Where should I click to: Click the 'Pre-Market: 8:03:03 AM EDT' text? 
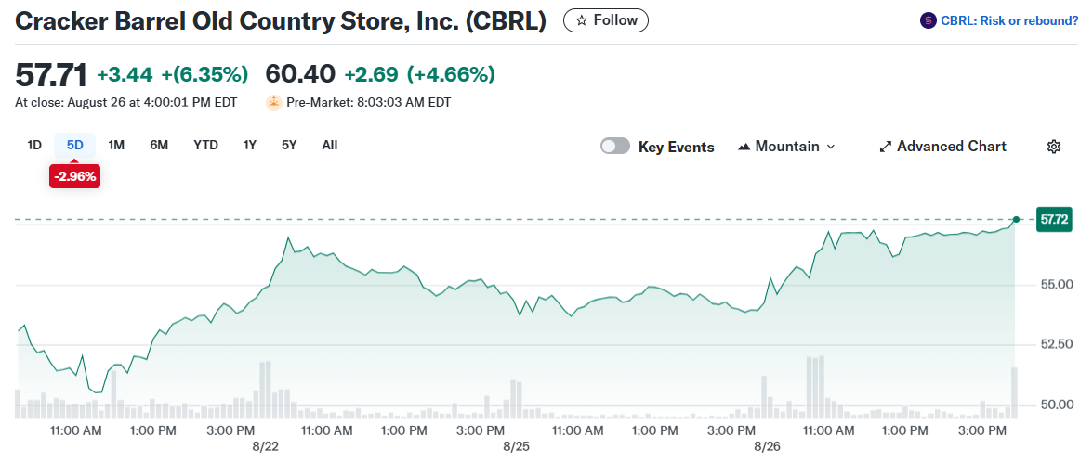368,102
